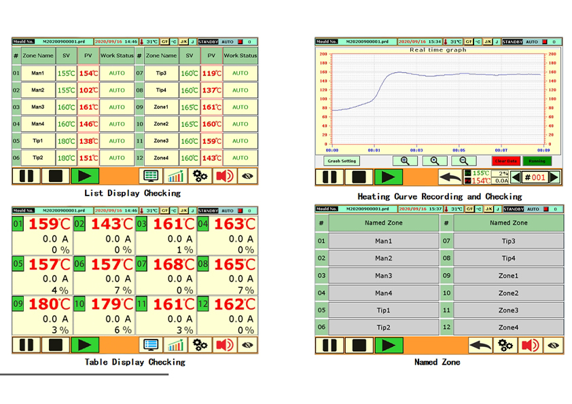Go to previous zone left of #001

[516, 177]
